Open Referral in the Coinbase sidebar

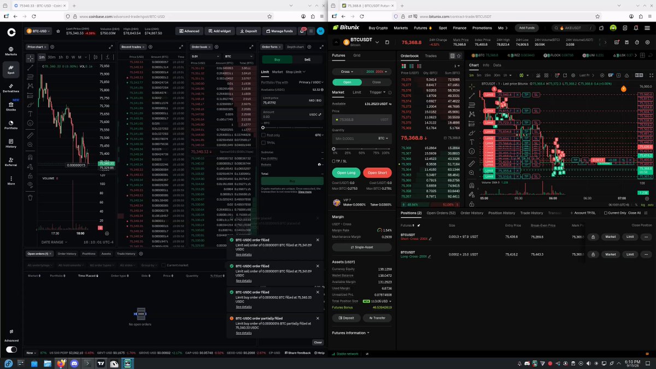11,161
